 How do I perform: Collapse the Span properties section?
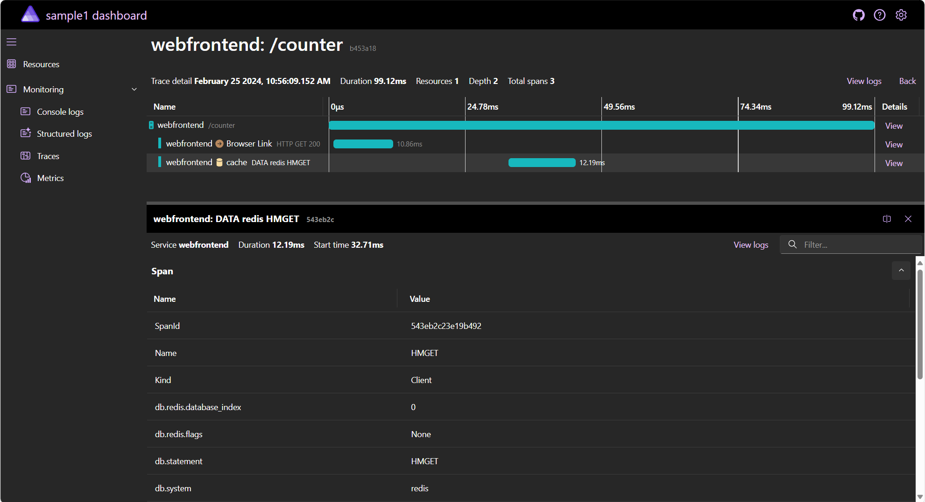click(901, 271)
